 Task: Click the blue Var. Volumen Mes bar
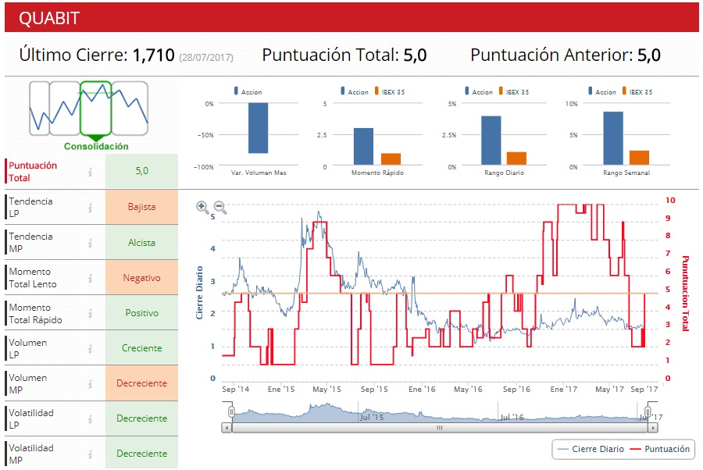pos(259,128)
